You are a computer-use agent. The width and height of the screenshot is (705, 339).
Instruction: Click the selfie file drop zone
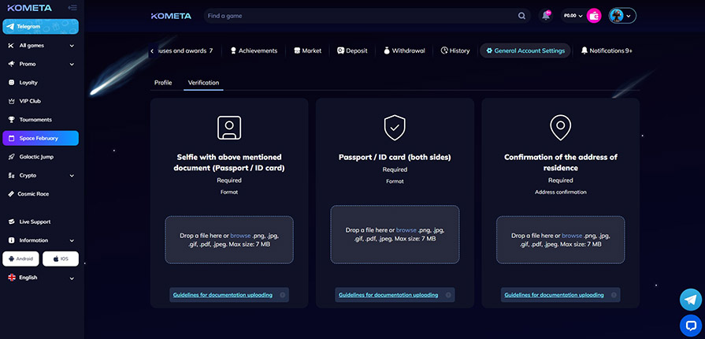(x=229, y=240)
